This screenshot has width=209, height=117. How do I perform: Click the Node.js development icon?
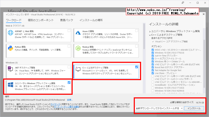[78, 48]
